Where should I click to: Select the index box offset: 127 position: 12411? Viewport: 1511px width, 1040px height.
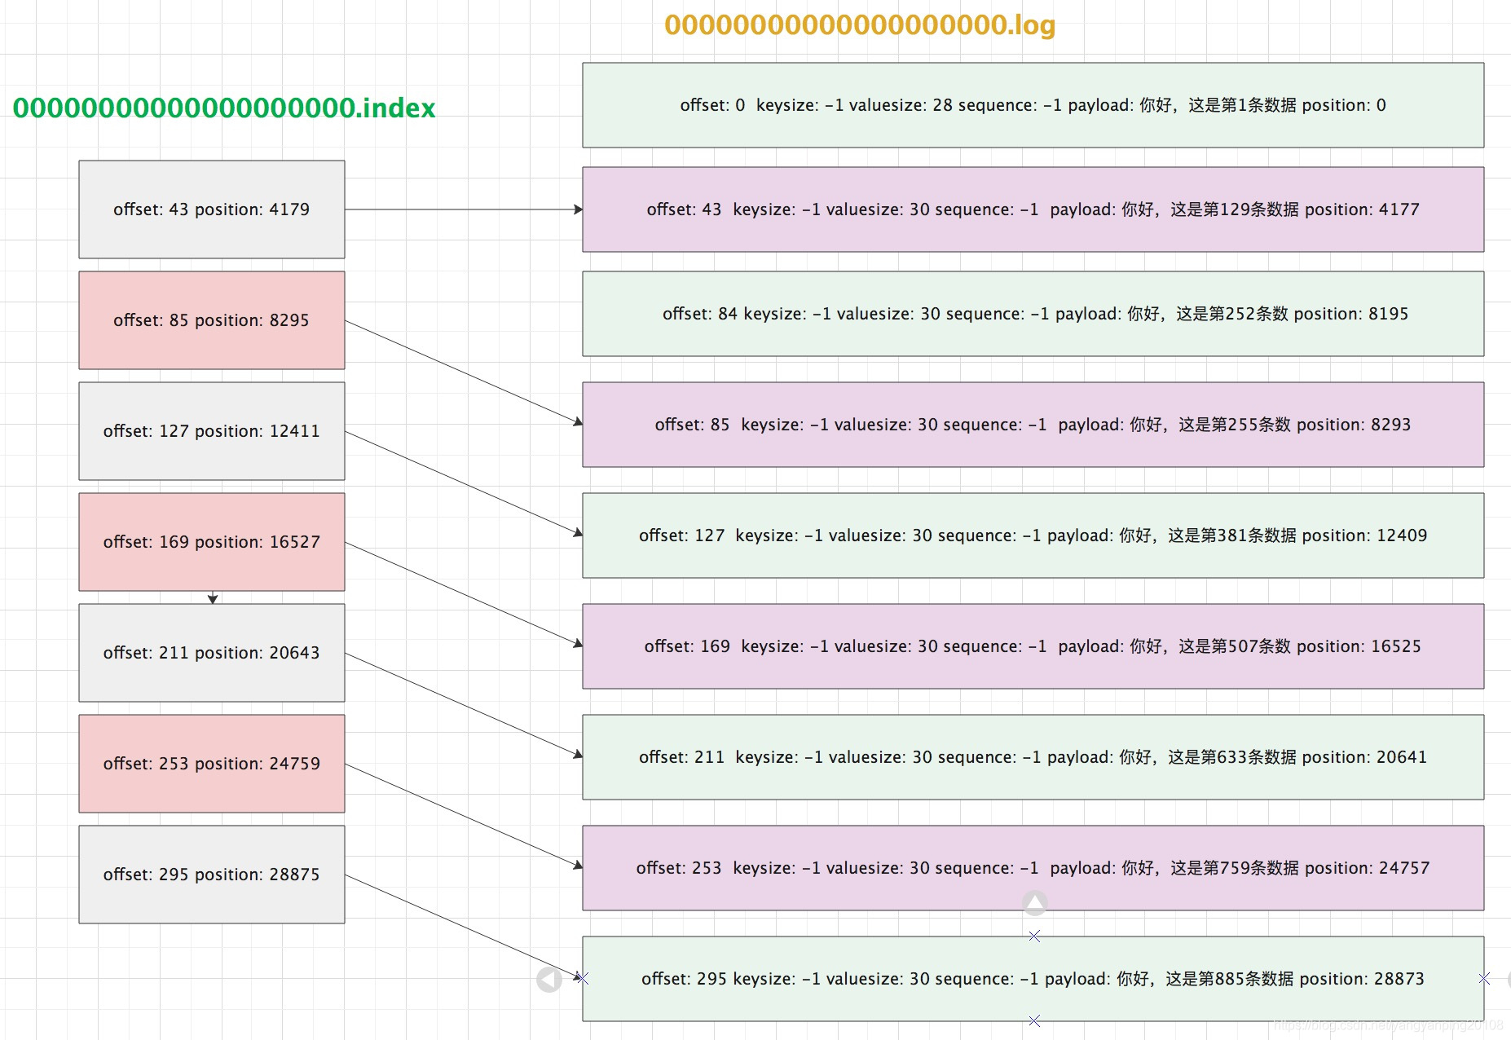click(212, 431)
